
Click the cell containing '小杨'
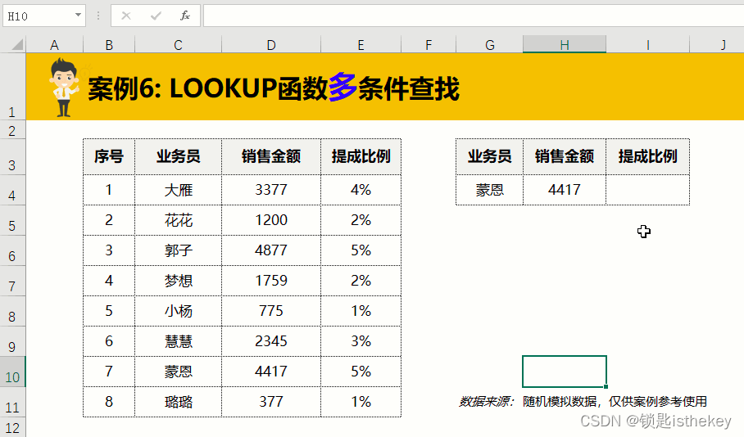tap(178, 312)
